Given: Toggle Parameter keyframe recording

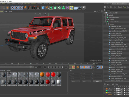Looking at the screenshot, I should point(91,67).
